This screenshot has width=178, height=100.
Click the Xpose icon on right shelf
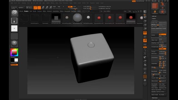[145, 84]
